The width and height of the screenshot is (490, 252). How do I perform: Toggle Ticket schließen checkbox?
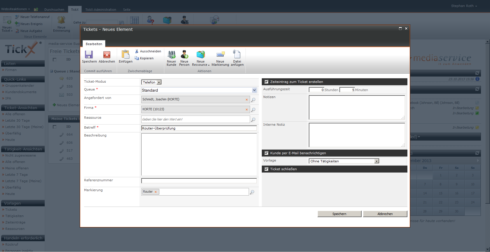266,169
